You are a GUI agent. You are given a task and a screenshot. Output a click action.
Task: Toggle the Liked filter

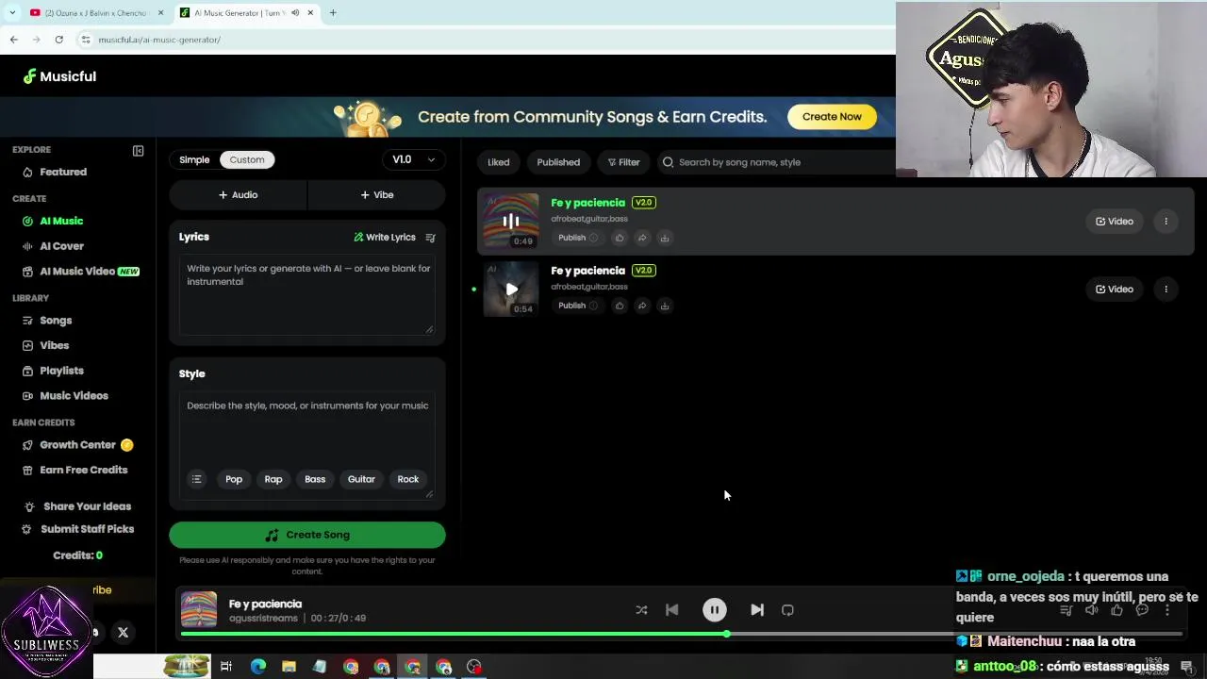[499, 162]
